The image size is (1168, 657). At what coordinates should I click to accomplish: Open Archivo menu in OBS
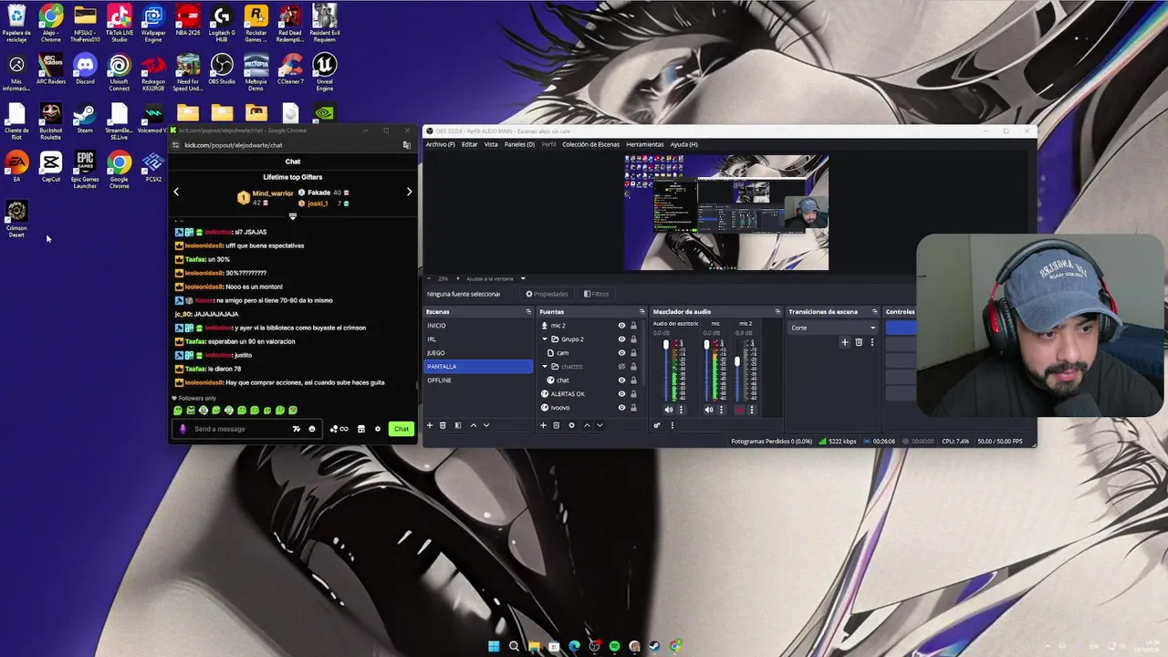point(440,144)
